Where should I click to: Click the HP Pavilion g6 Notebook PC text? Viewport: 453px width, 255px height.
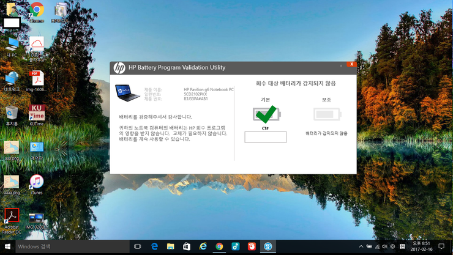pos(209,90)
